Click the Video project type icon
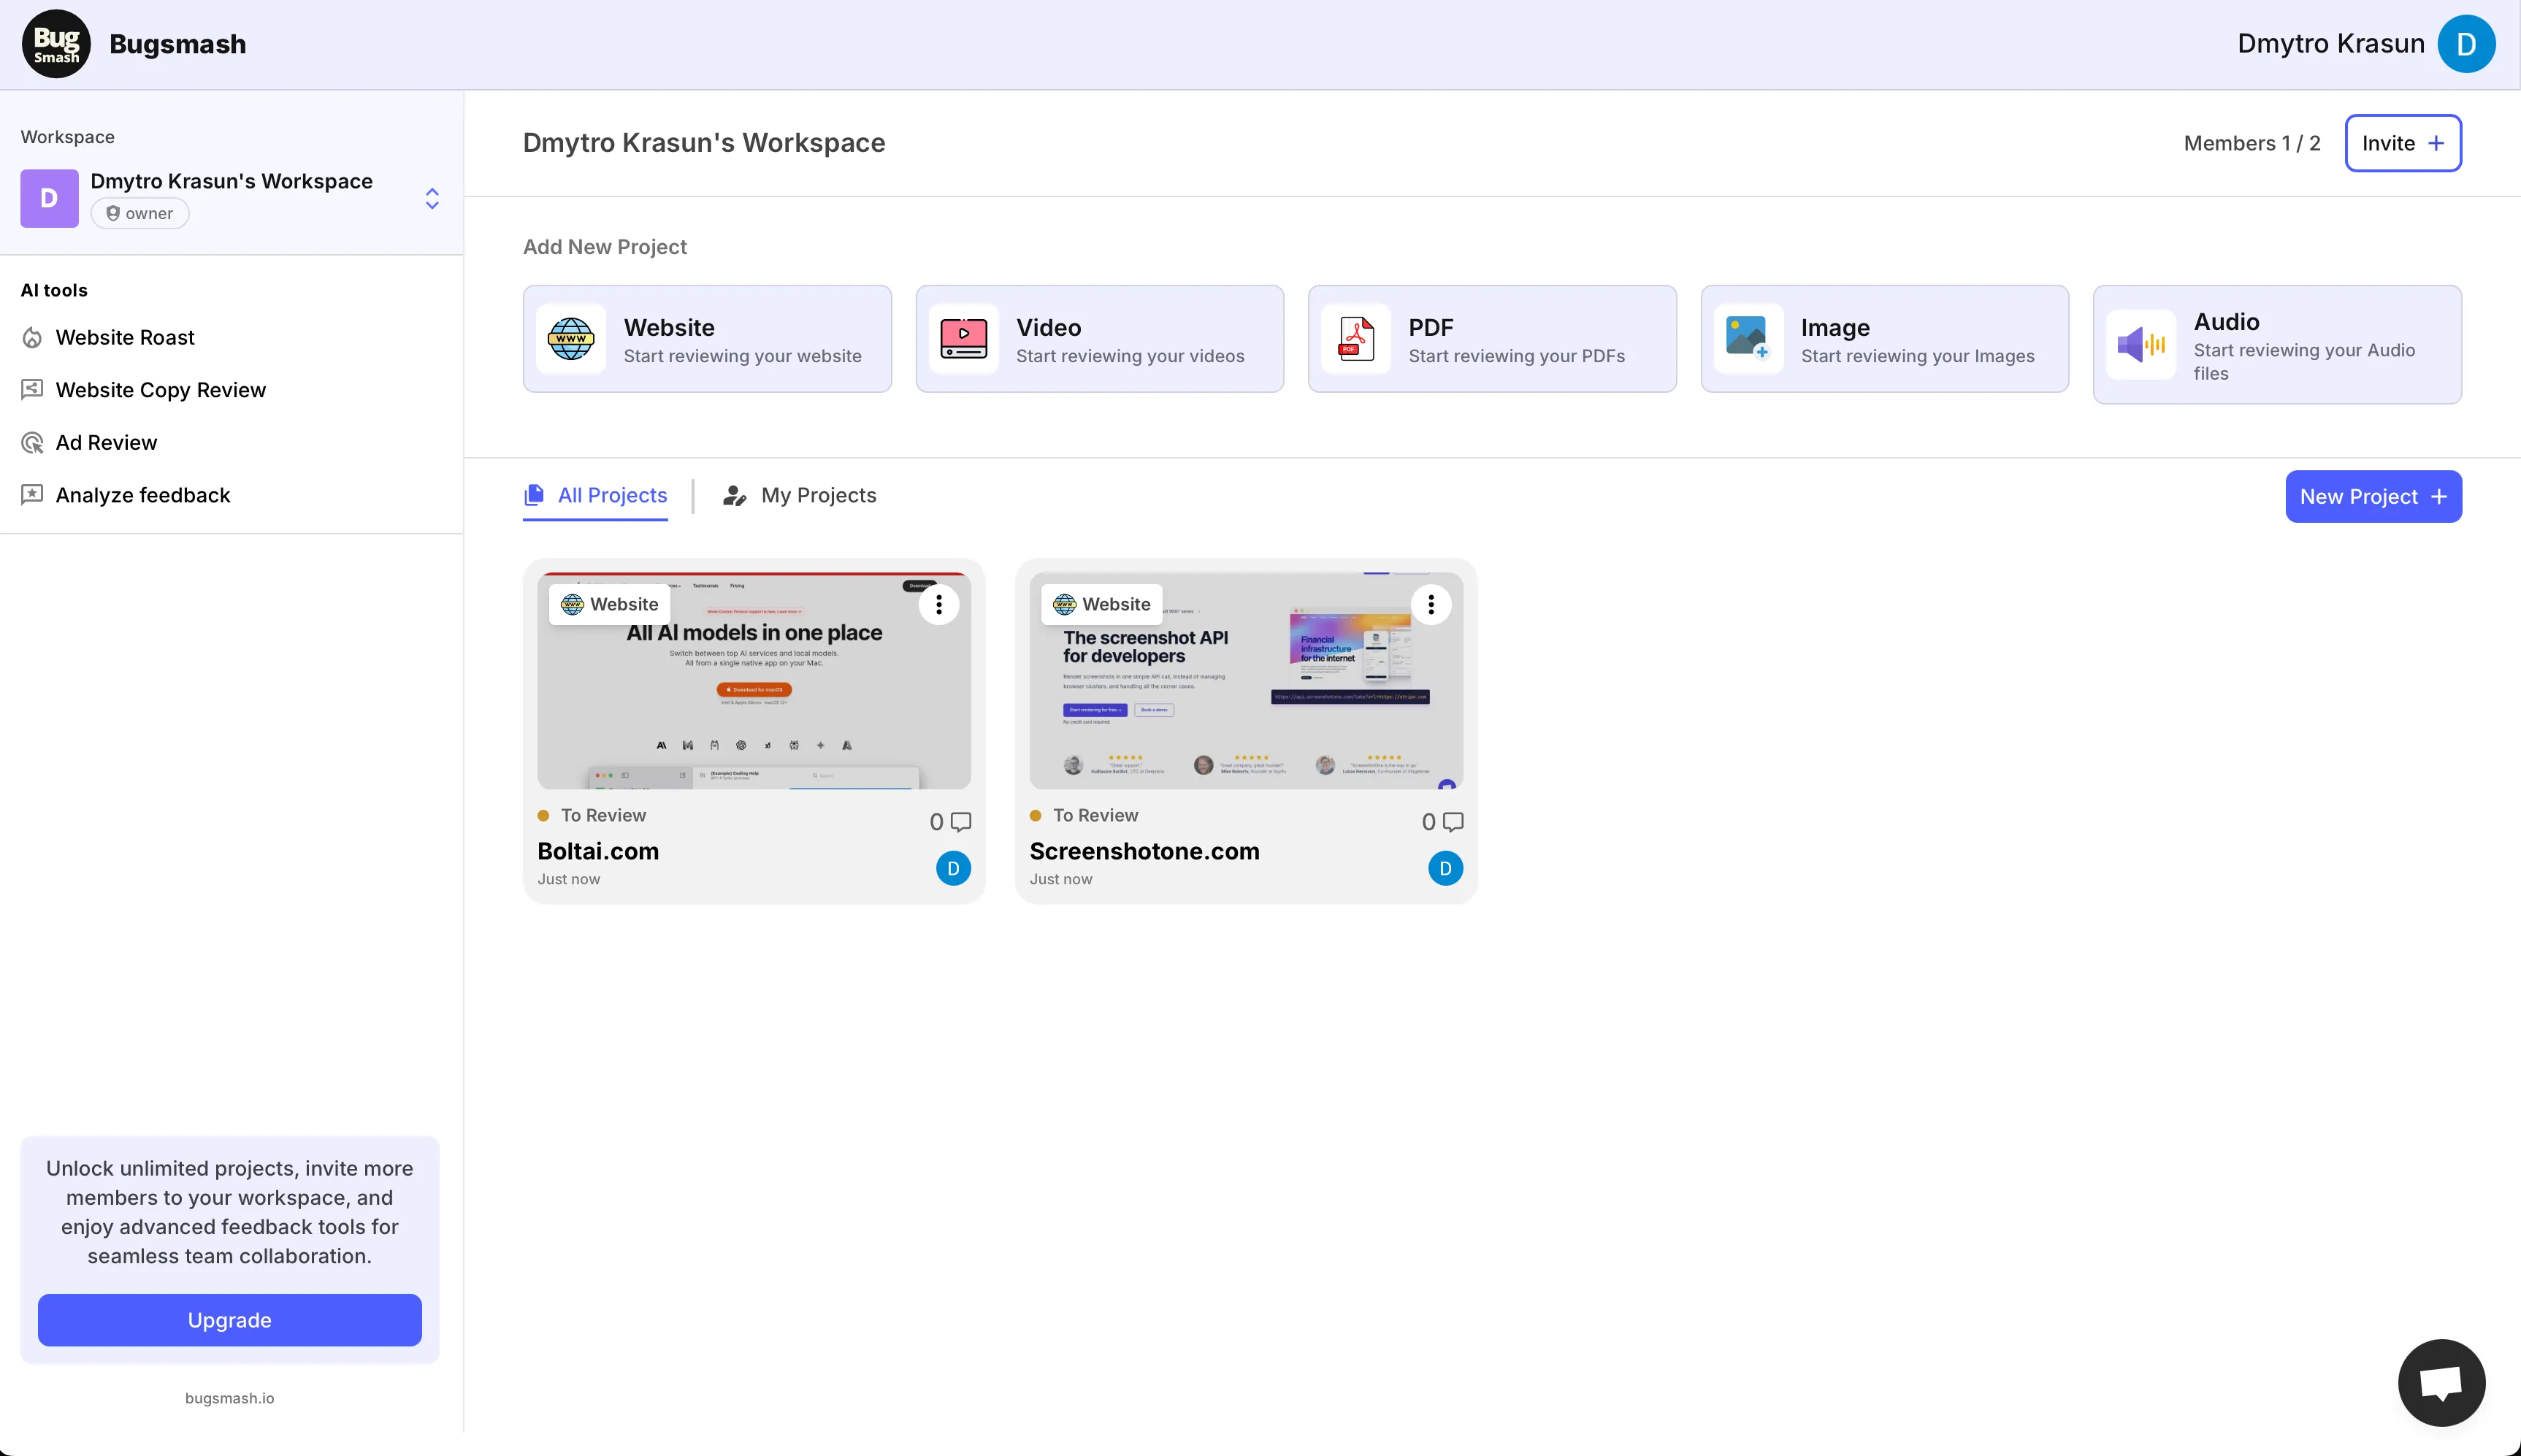Viewport: 2521px width, 1456px height. (963, 338)
